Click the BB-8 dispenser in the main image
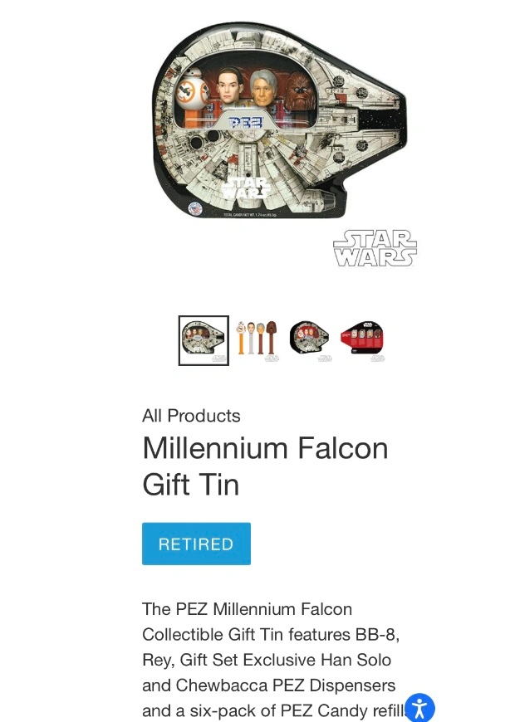Image resolution: width=515 pixels, height=722 pixels. tap(192, 95)
